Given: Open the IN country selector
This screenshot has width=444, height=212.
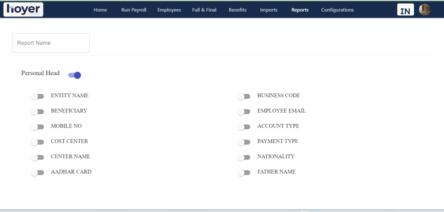Looking at the screenshot, I should (x=405, y=10).
